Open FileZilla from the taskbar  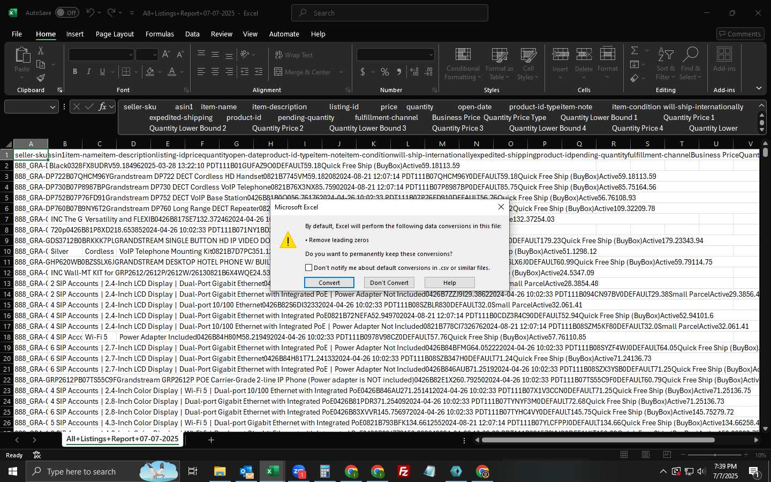[x=404, y=471]
